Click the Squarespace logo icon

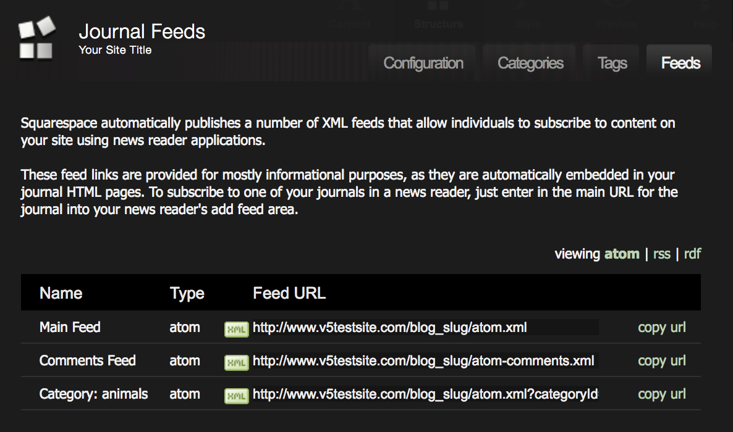click(x=36, y=38)
